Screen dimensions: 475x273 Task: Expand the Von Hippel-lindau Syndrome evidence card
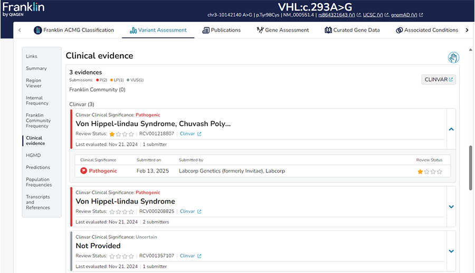451,207
